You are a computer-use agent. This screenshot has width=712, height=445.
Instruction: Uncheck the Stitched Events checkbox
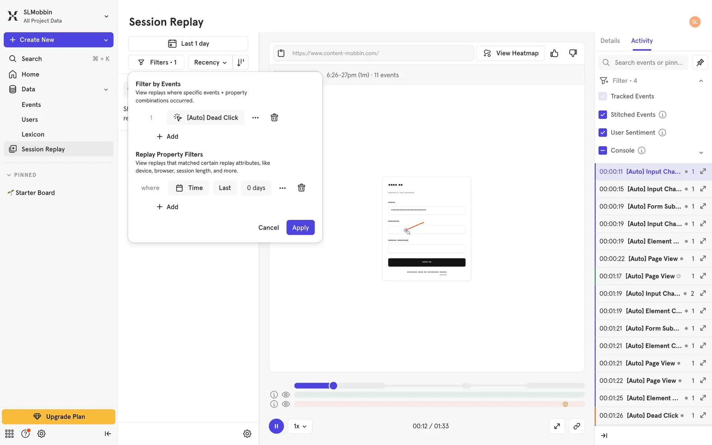pyautogui.click(x=603, y=115)
